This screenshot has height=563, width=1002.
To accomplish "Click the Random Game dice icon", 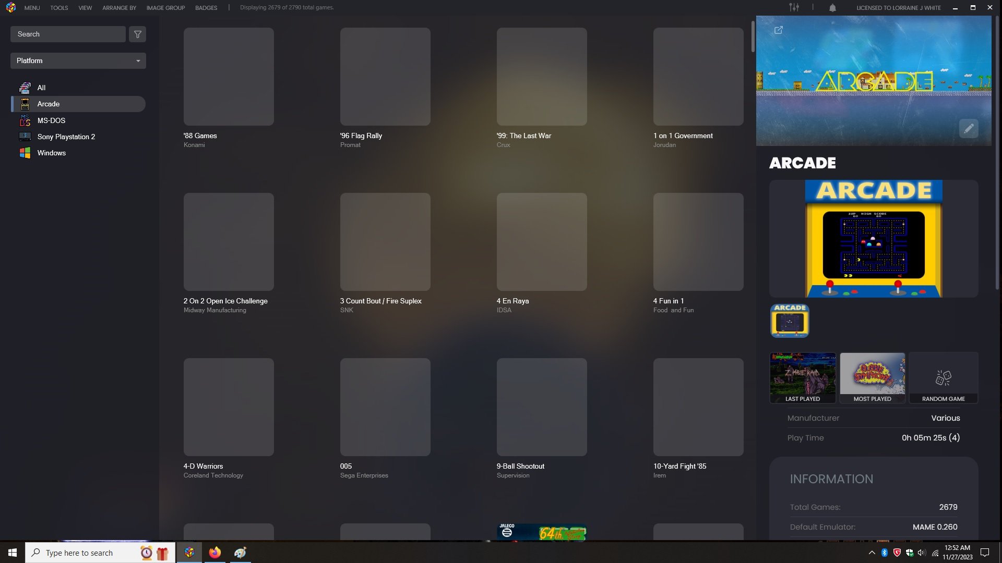I will (943, 378).
